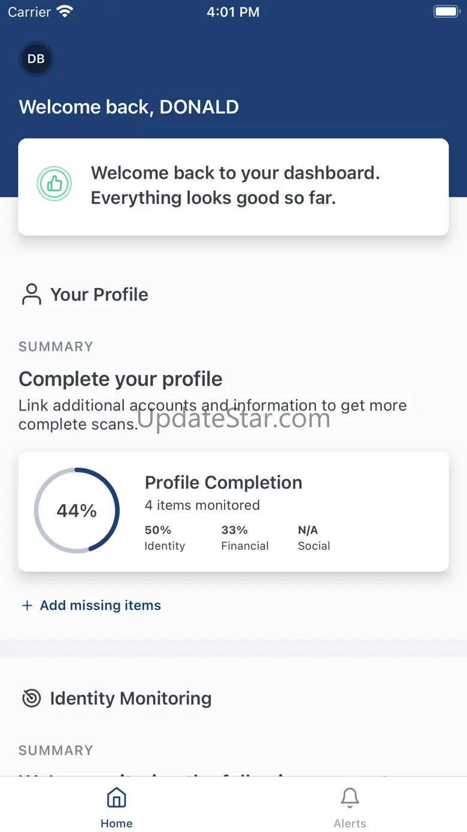Click the Identity Monitoring radar icon
The width and height of the screenshot is (467, 832).
click(x=31, y=698)
